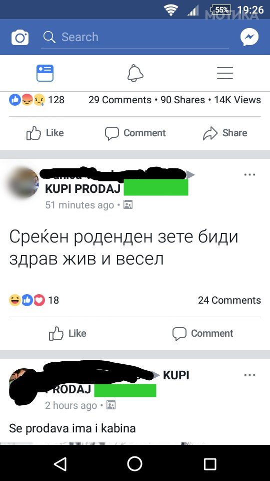Tap the Android back navigation button
270x481 pixels.
[60, 464]
